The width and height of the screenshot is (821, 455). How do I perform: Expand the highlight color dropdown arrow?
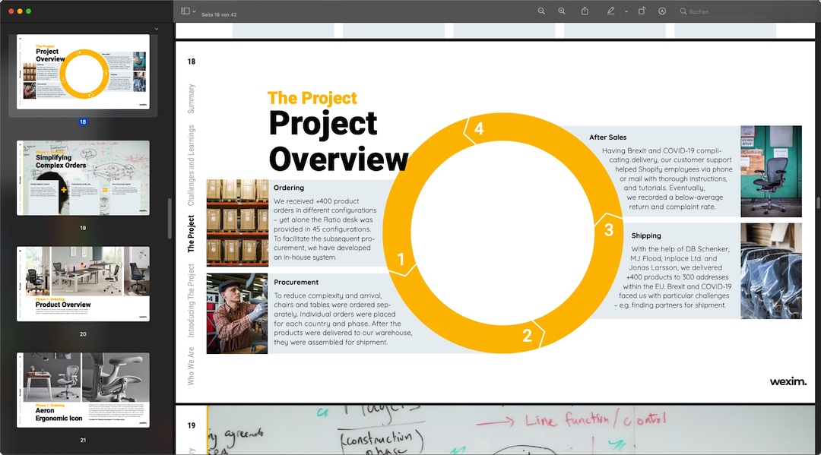[x=626, y=11]
